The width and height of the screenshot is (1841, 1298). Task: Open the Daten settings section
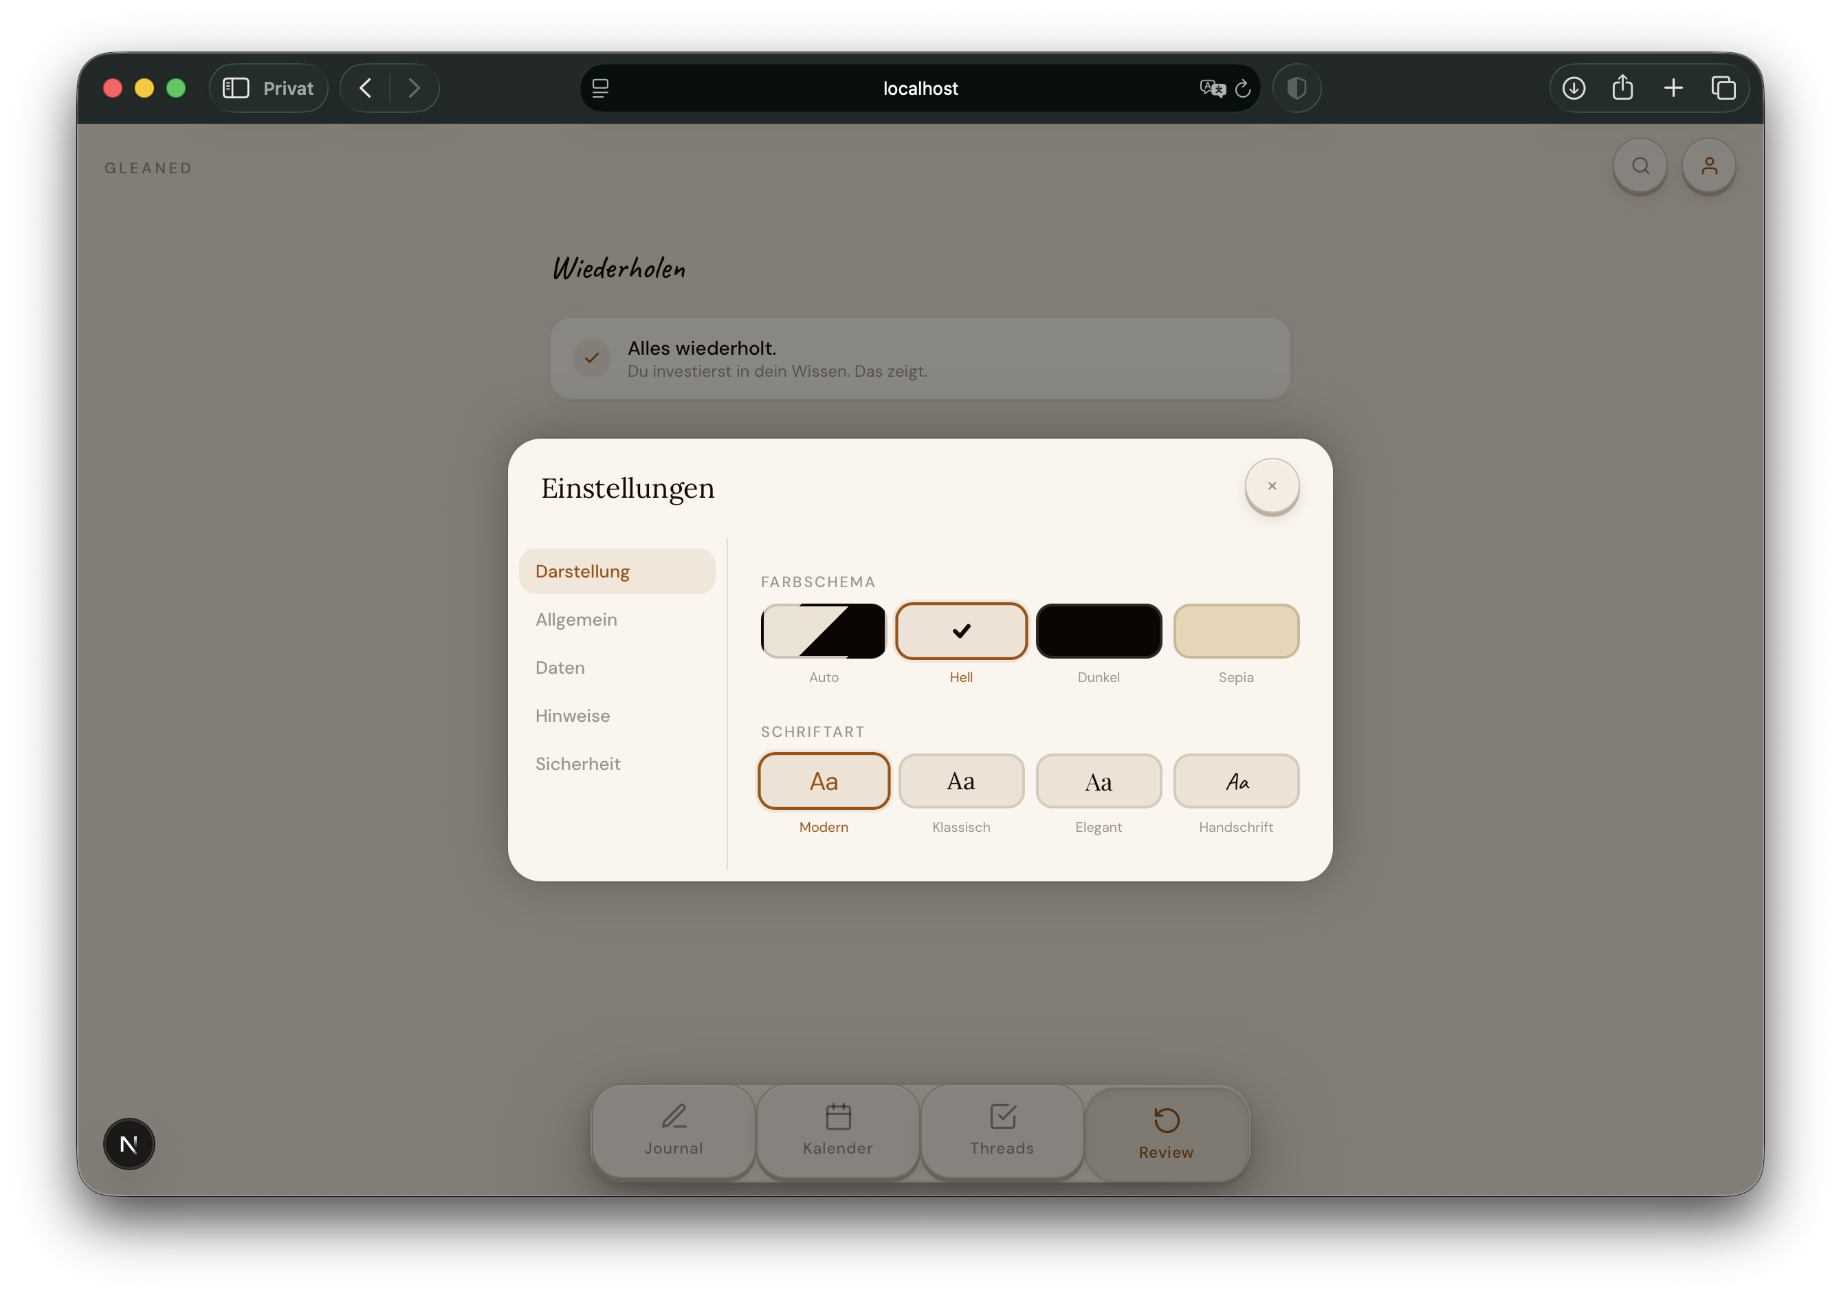pyautogui.click(x=617, y=668)
